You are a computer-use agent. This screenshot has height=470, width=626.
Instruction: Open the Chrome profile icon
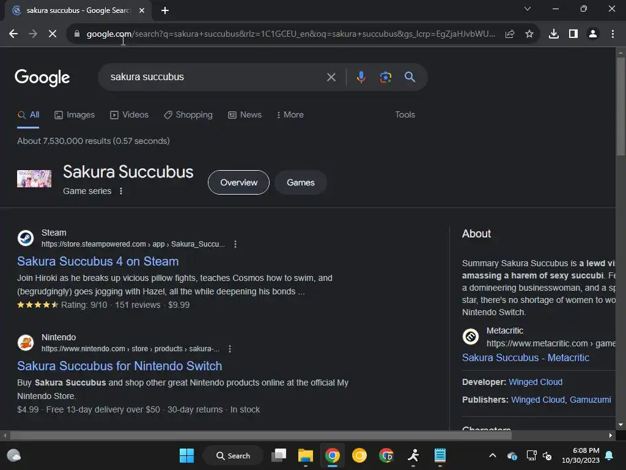click(593, 34)
